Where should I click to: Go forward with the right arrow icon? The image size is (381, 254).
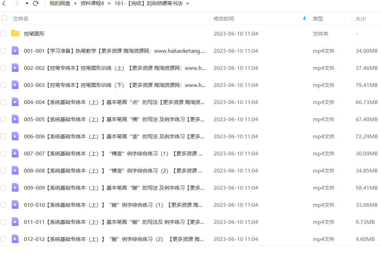coord(16,3)
